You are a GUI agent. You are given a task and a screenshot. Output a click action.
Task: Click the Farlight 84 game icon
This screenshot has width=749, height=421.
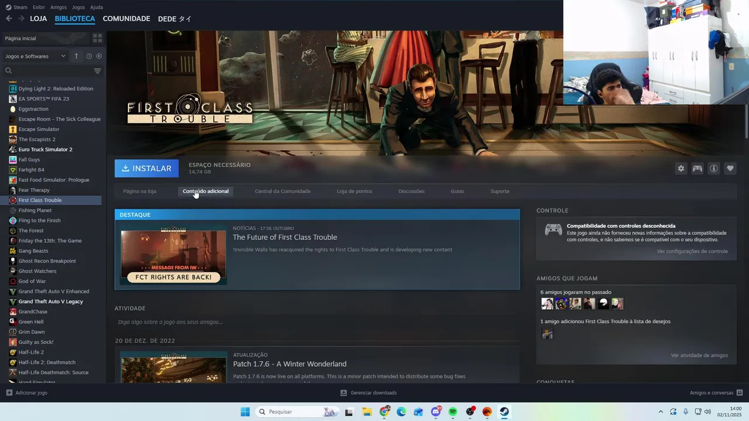pos(13,170)
